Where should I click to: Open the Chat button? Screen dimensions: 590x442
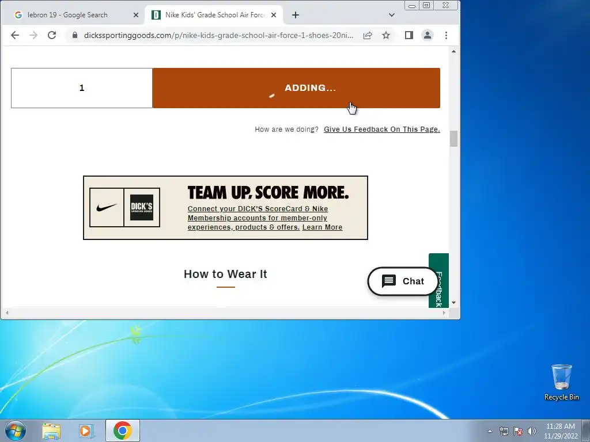403,281
